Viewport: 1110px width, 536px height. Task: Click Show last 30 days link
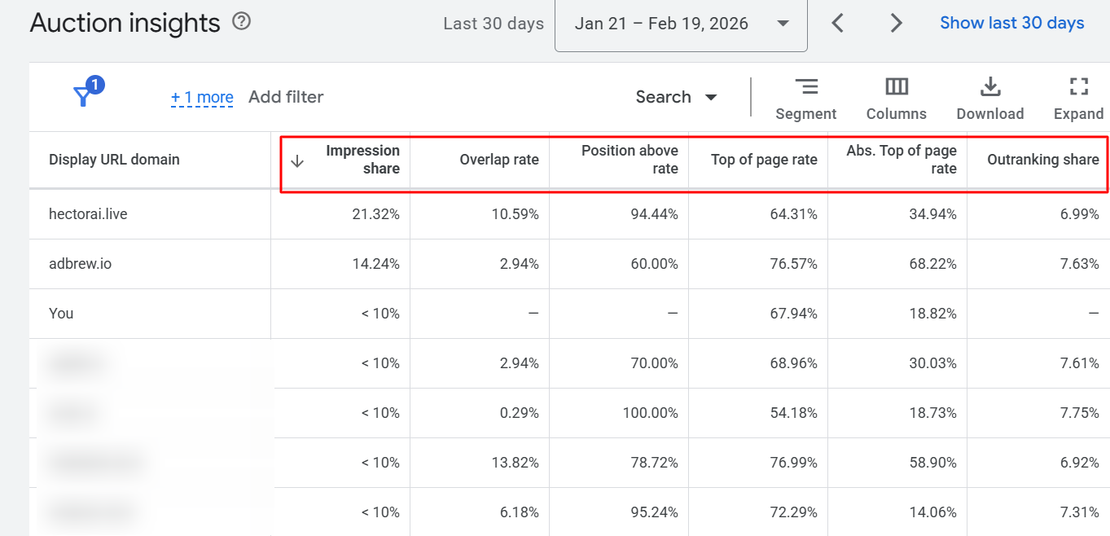(1011, 23)
